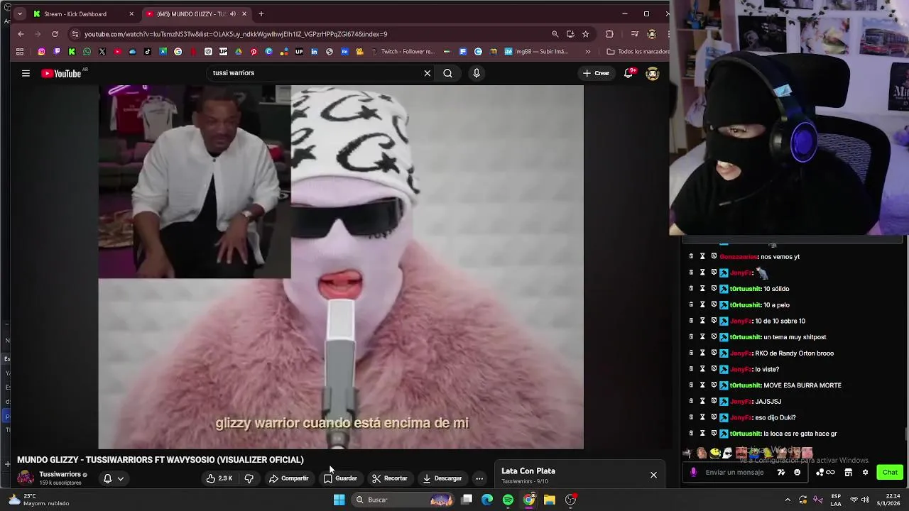Close the Lata Con Plata playlist panel

coord(653,475)
